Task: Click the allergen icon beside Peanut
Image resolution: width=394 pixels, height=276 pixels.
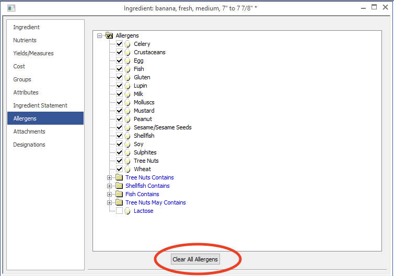Action: [x=128, y=119]
